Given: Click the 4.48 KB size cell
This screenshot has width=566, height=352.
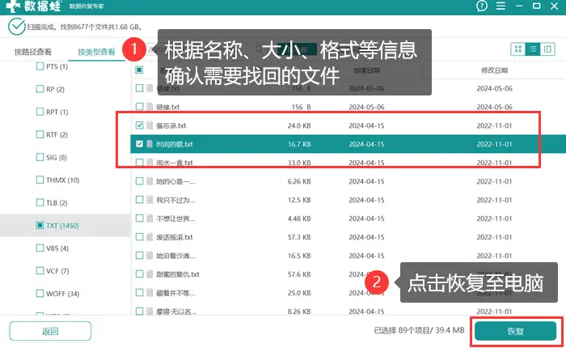Looking at the screenshot, I should pyautogui.click(x=299, y=218).
